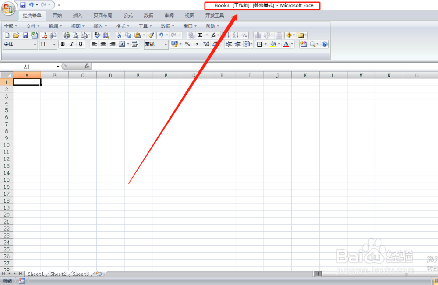Open the 帮助 classic menu
The image size is (438, 285).
click(x=212, y=26)
